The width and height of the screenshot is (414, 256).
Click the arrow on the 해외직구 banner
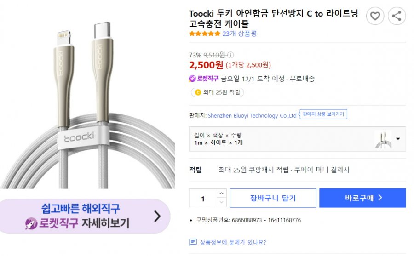tap(157, 216)
